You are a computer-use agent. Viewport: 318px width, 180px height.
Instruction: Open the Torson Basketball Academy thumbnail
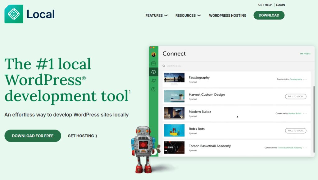174,147
